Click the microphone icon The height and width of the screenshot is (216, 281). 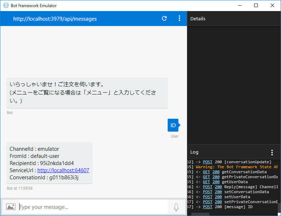point(176,207)
